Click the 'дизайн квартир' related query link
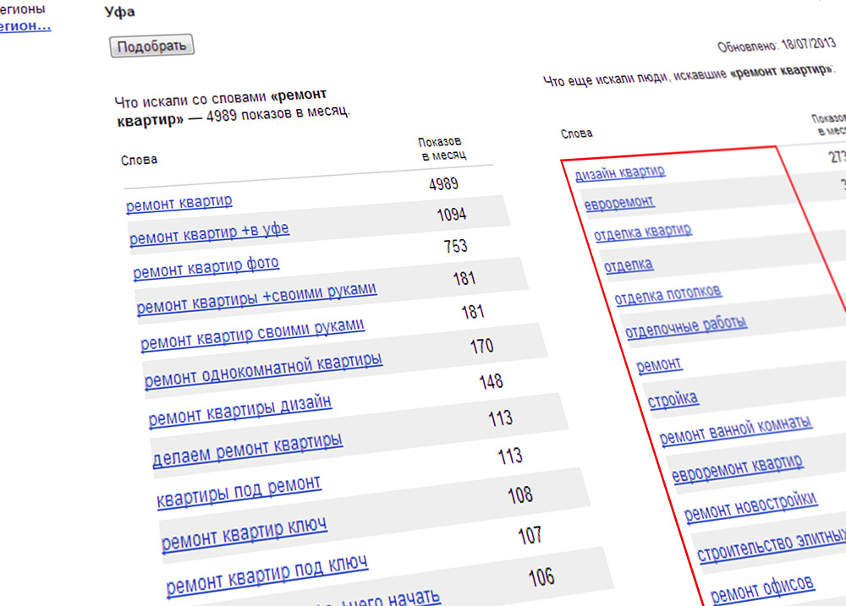 pyautogui.click(x=620, y=172)
